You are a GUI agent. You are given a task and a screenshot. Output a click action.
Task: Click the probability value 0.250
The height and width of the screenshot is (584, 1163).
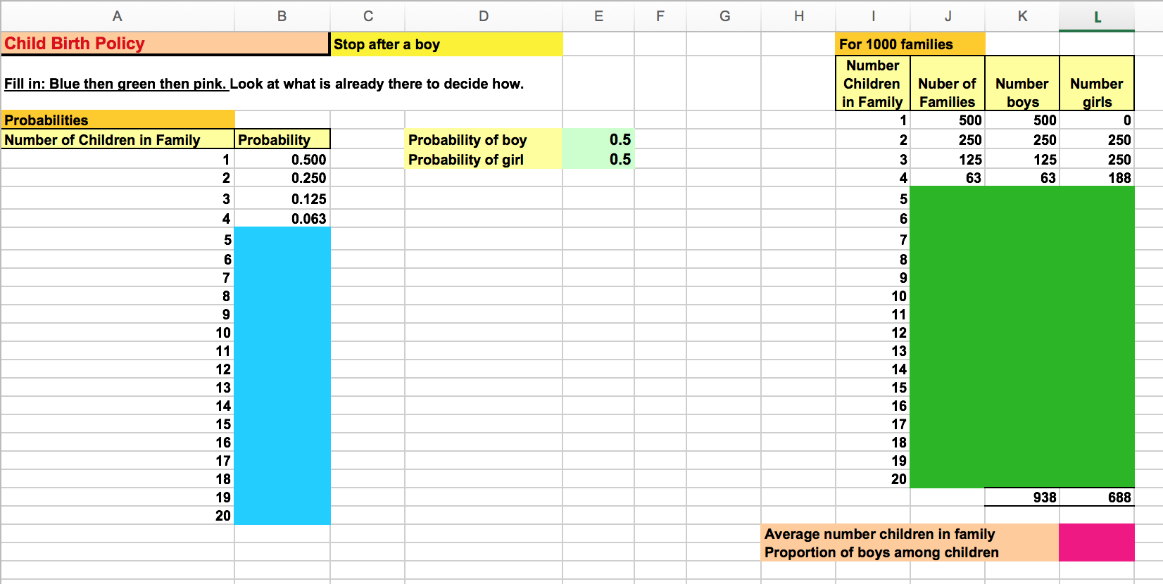coord(282,178)
